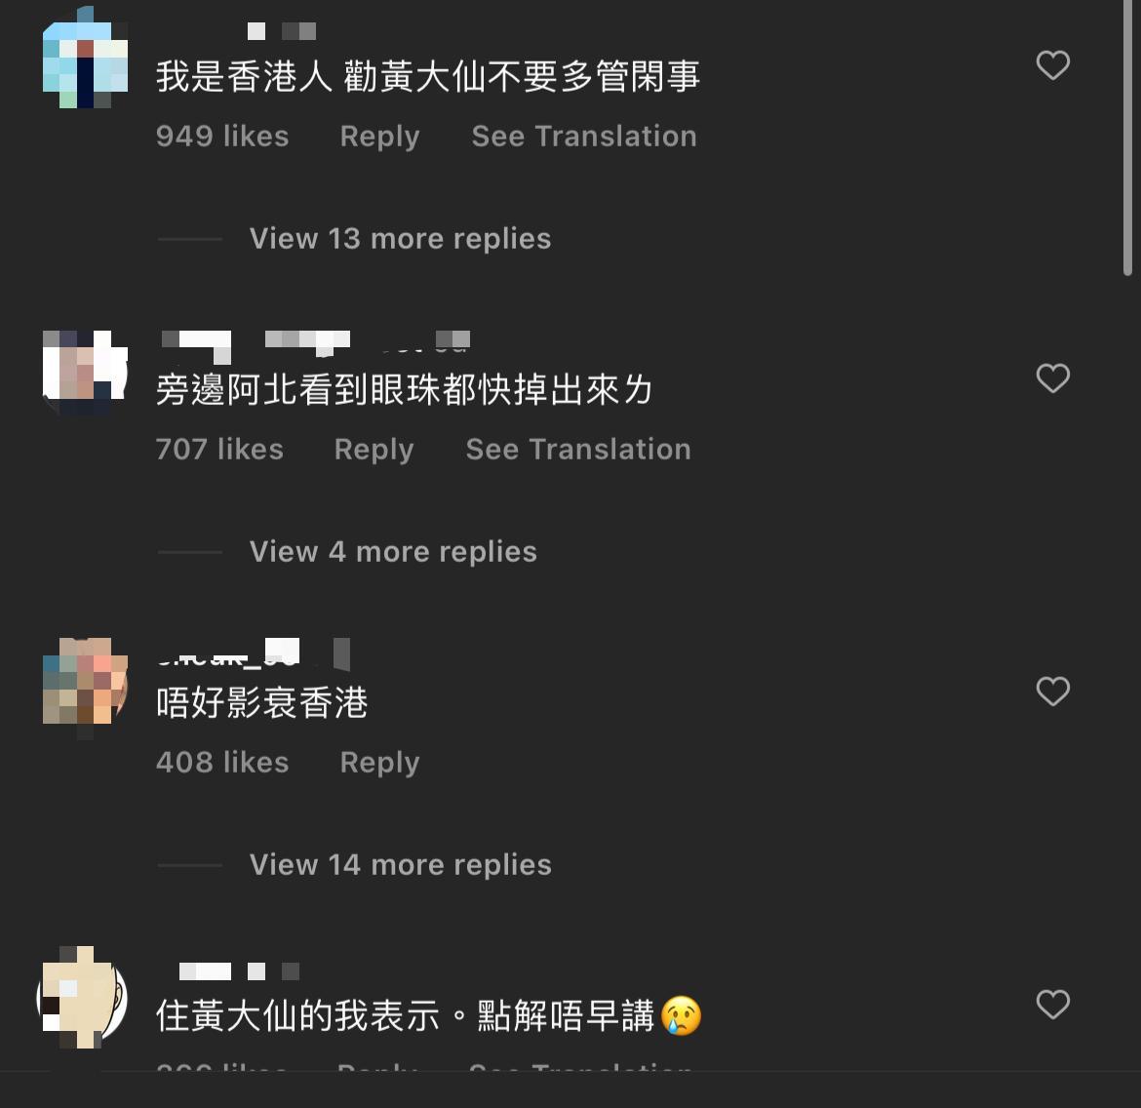This screenshot has width=1141, height=1108.
Task: Like the comment with 707 likes
Action: [1052, 378]
